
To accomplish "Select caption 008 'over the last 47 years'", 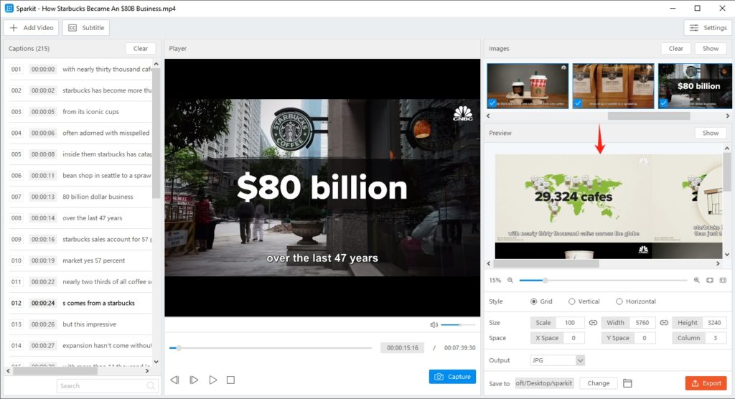I will point(80,218).
